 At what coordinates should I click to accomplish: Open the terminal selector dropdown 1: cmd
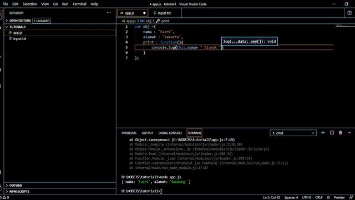293,133
